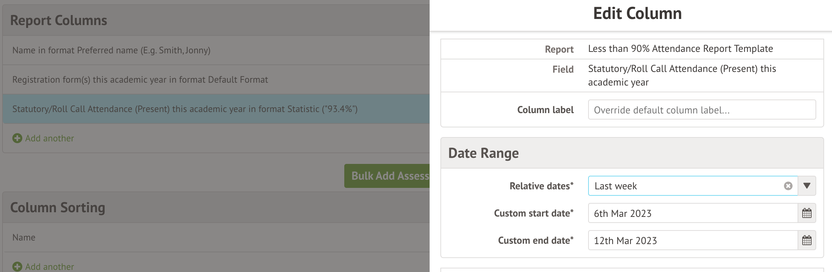Click Add another link in Column Sorting
The height and width of the screenshot is (272, 832).
click(49, 267)
